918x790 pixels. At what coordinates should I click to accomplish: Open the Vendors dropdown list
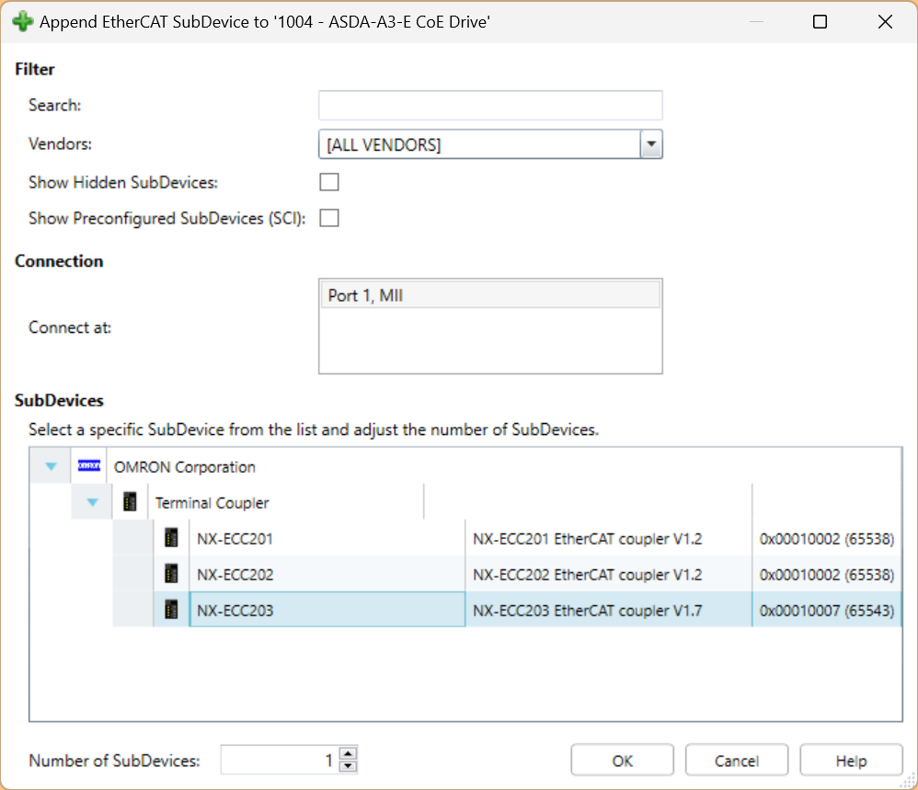(651, 144)
